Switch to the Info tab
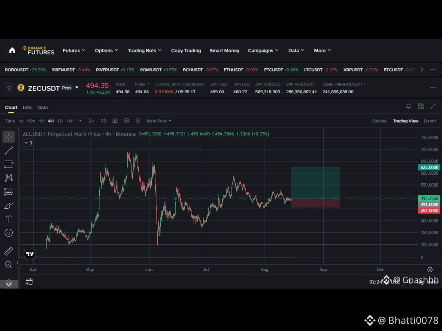 tap(27, 108)
